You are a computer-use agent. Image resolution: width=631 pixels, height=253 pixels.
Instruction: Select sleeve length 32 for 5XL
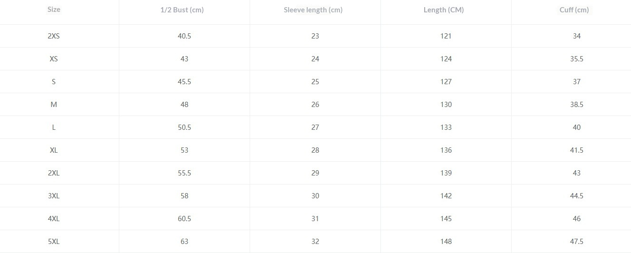(315, 242)
